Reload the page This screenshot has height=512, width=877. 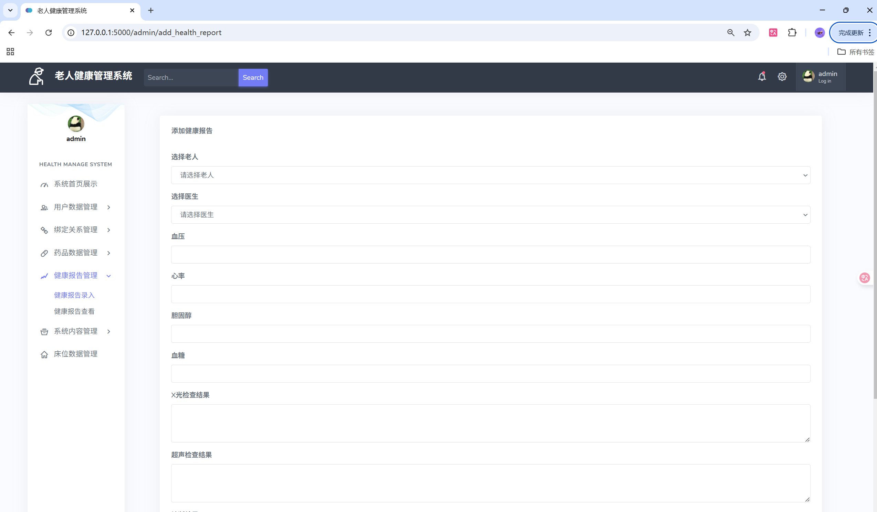click(x=48, y=32)
